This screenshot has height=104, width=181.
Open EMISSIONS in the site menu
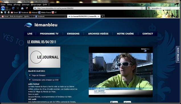(73, 34)
